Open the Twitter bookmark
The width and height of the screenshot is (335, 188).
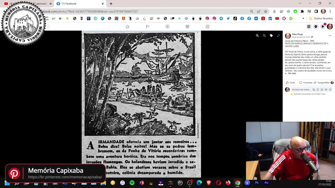tap(228, 19)
